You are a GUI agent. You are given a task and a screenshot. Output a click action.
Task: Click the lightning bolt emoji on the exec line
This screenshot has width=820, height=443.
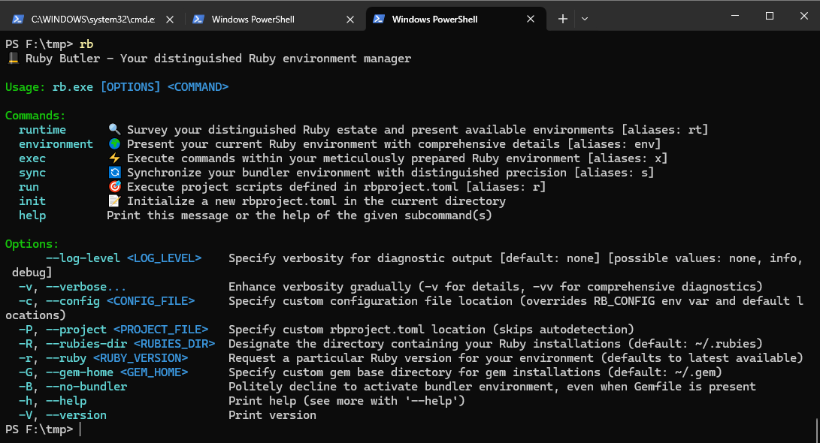click(114, 158)
